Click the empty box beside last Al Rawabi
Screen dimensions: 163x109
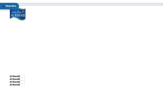23,85
